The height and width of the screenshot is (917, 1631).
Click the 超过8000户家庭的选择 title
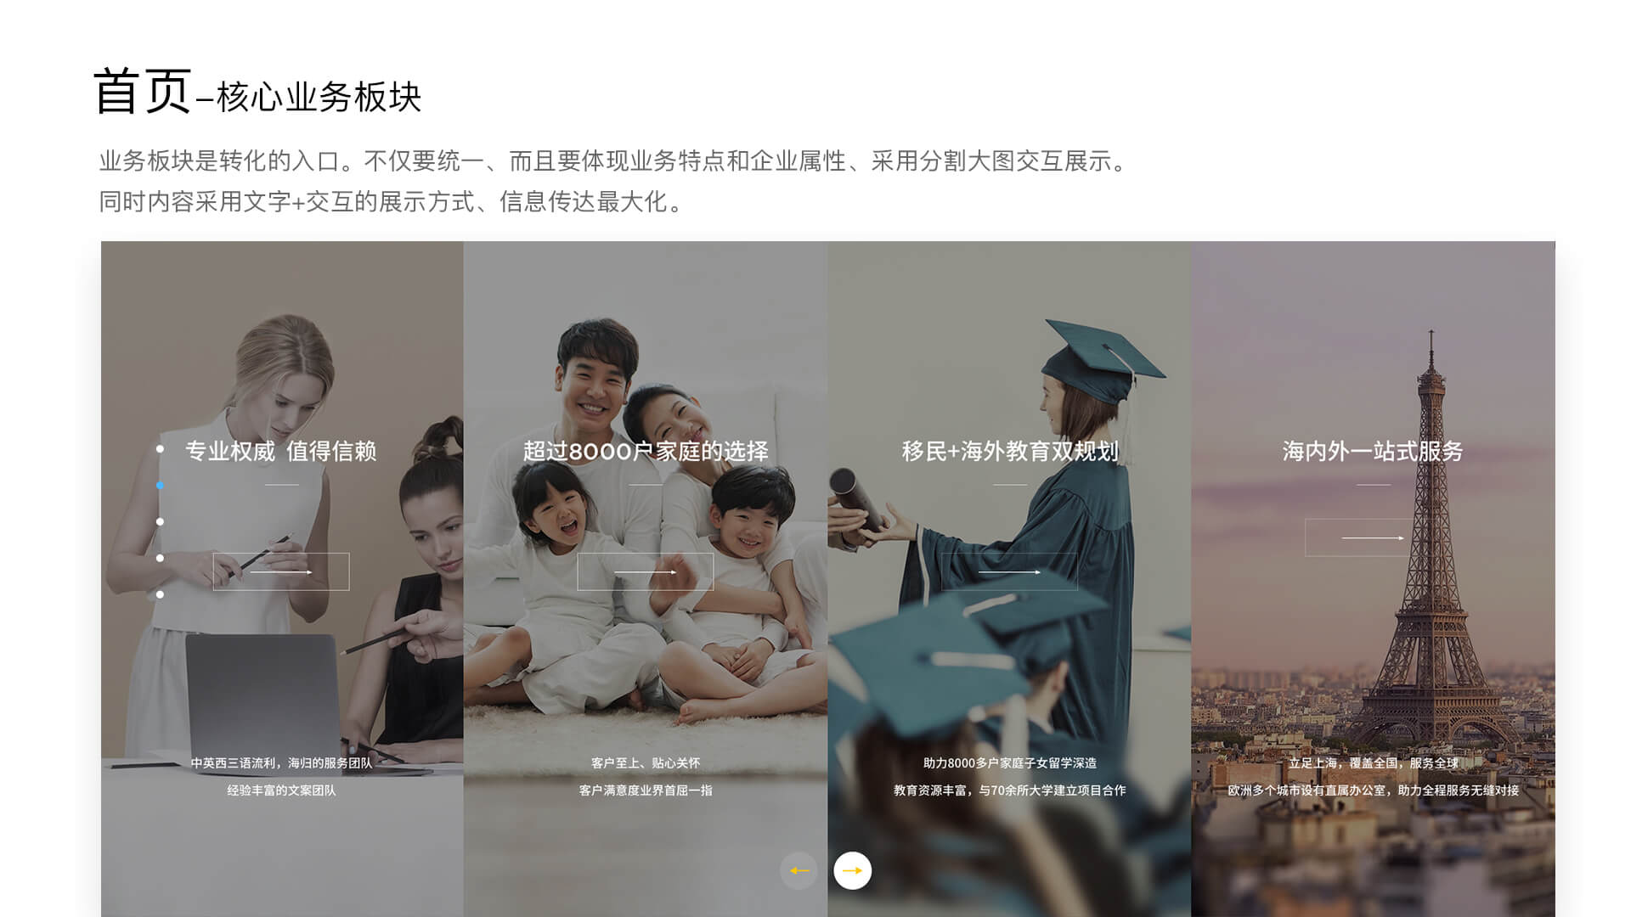click(x=646, y=451)
